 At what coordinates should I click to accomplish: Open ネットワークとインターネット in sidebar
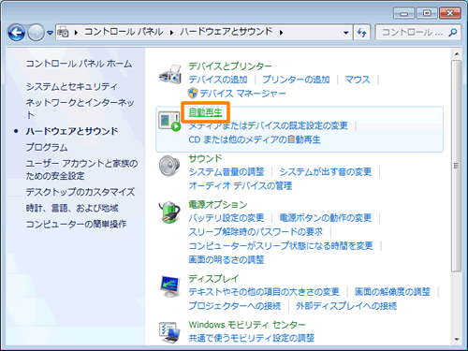pyautogui.click(x=80, y=109)
